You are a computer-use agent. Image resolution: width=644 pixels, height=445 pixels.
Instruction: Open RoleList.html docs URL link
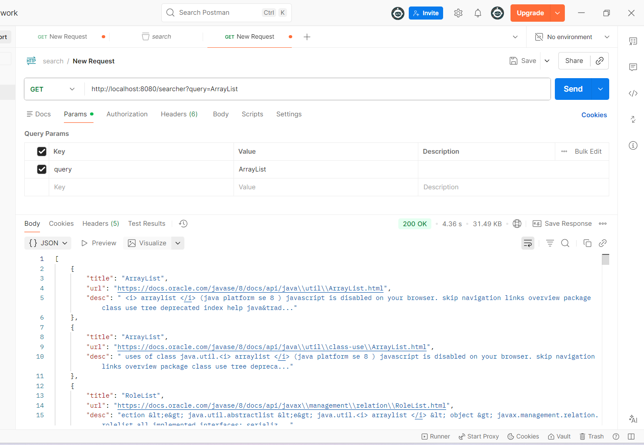(x=282, y=405)
